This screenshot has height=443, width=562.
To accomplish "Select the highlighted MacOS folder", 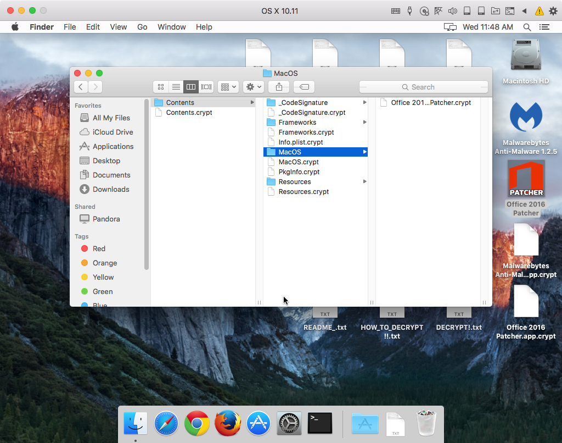I will (x=316, y=152).
